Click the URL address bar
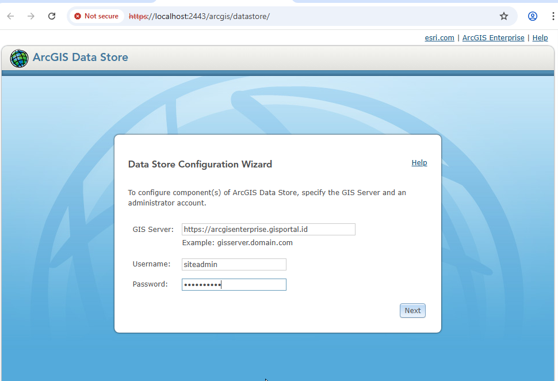The width and height of the screenshot is (558, 381). click(x=292, y=16)
